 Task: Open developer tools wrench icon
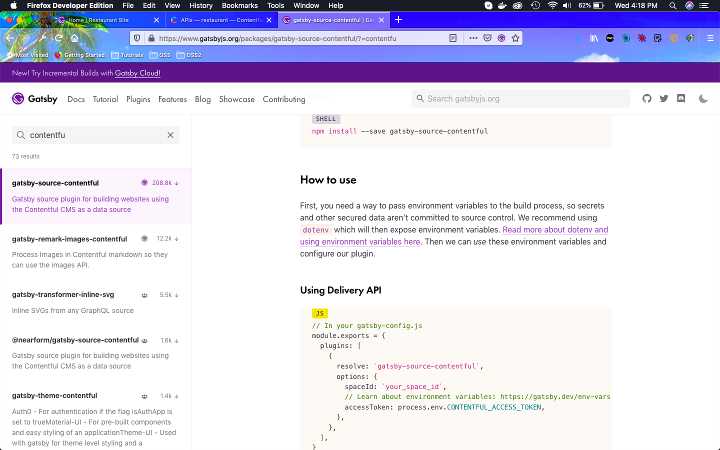[42, 38]
